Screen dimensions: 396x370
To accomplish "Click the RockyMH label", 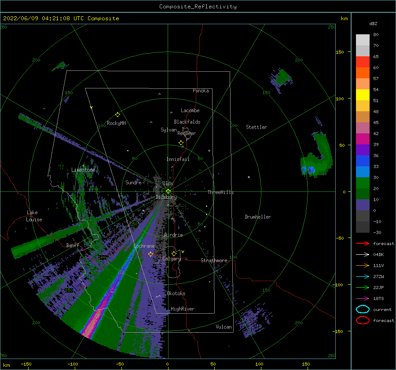I will tap(116, 123).
